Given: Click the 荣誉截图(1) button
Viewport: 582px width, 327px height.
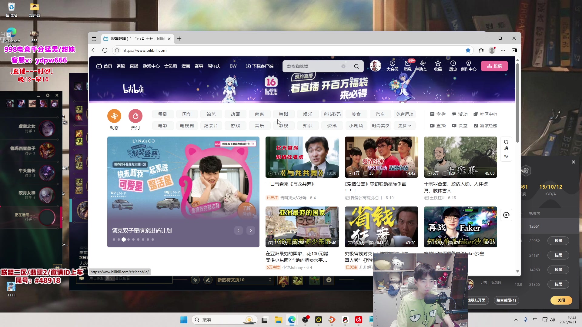Looking at the screenshot, I should tap(506, 300).
